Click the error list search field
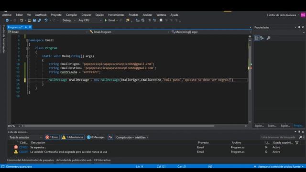 point(279,137)
